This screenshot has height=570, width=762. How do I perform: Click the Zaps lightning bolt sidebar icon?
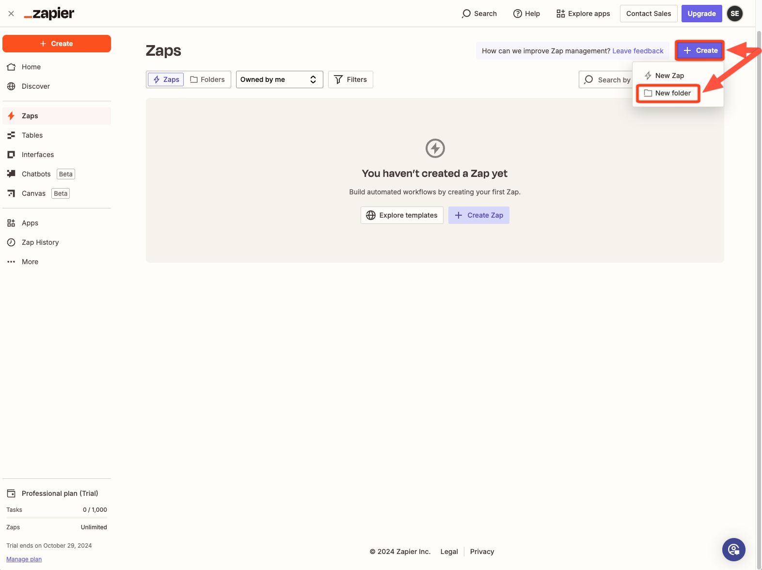11,116
